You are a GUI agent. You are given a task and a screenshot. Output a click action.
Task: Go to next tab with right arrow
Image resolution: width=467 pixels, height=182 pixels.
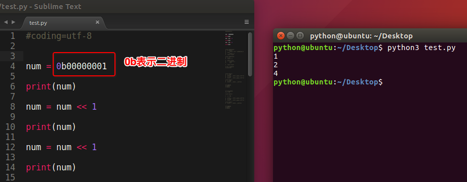point(13,22)
